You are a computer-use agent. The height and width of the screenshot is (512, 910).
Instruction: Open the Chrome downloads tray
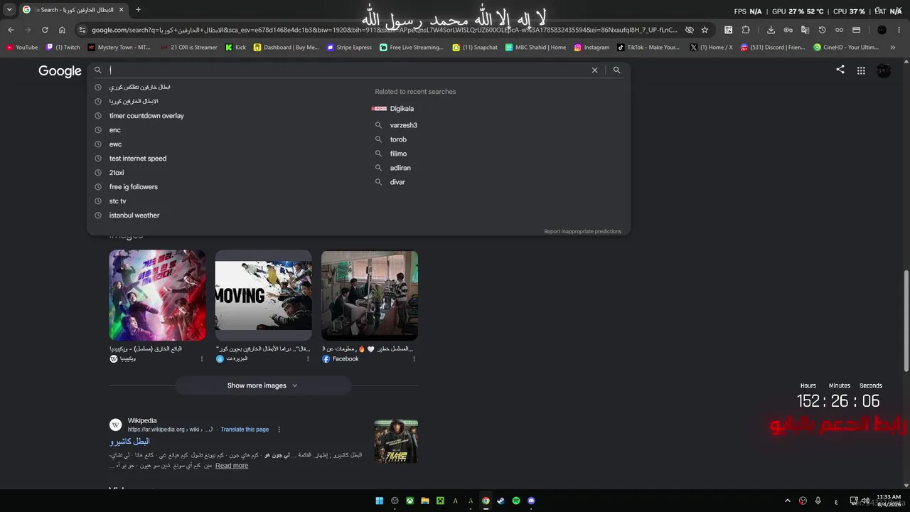click(771, 30)
